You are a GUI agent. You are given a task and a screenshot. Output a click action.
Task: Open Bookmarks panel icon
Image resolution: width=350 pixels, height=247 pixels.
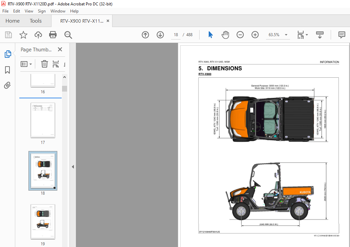pyautogui.click(x=7, y=70)
